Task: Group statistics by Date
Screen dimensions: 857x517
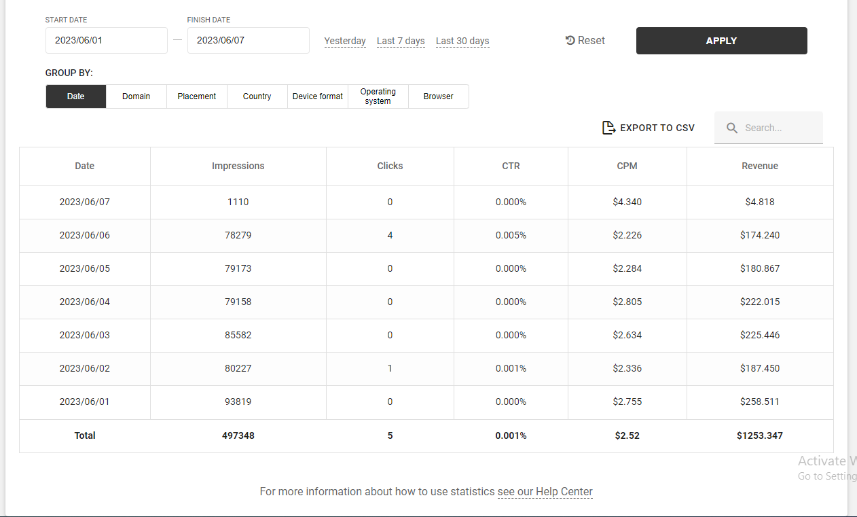Action: pyautogui.click(x=76, y=96)
